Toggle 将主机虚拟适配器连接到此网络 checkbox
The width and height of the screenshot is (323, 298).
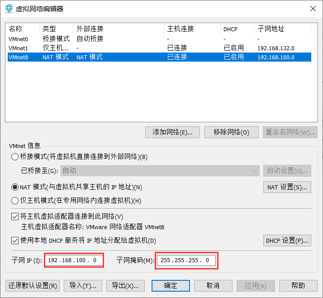tap(15, 216)
